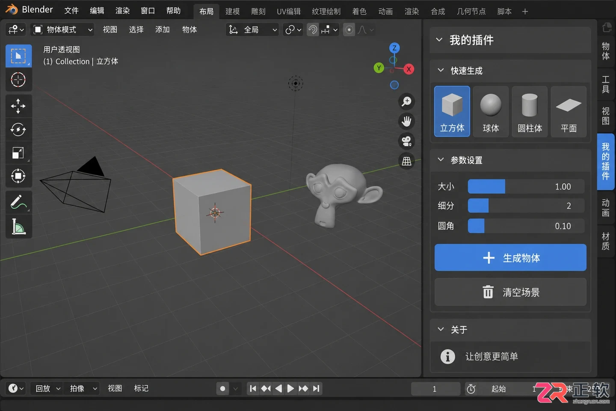Select the Scale tool

(18, 153)
